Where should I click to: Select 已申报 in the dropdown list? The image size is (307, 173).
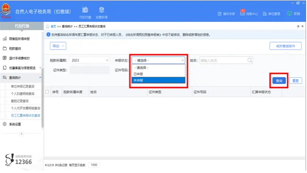click(x=158, y=74)
